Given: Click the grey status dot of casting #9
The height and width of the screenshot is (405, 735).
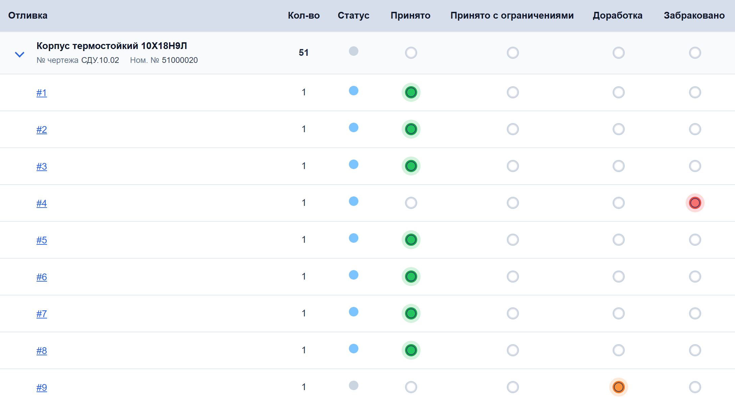Looking at the screenshot, I should click(x=354, y=385).
